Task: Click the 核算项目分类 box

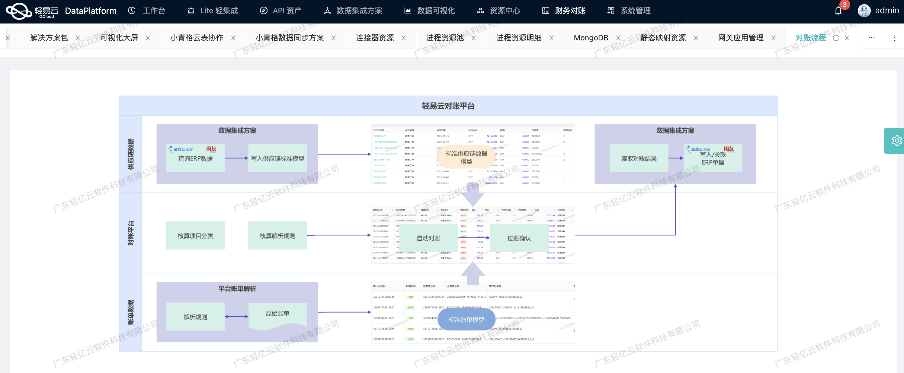Action: (x=195, y=235)
